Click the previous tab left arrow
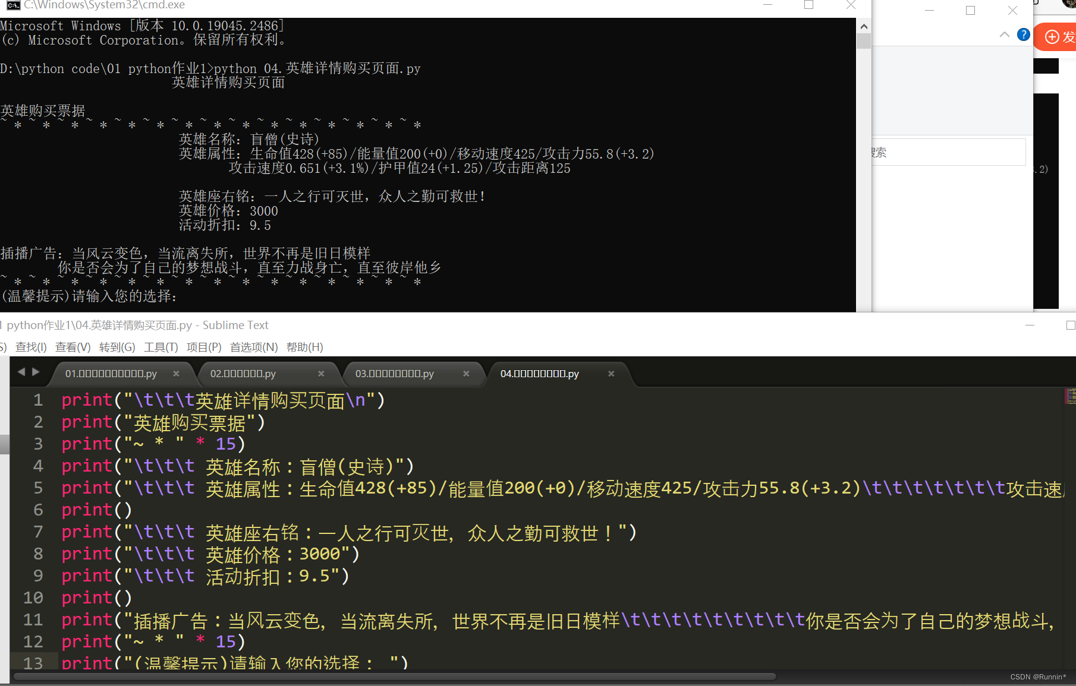Image resolution: width=1076 pixels, height=686 pixels. pyautogui.click(x=21, y=372)
